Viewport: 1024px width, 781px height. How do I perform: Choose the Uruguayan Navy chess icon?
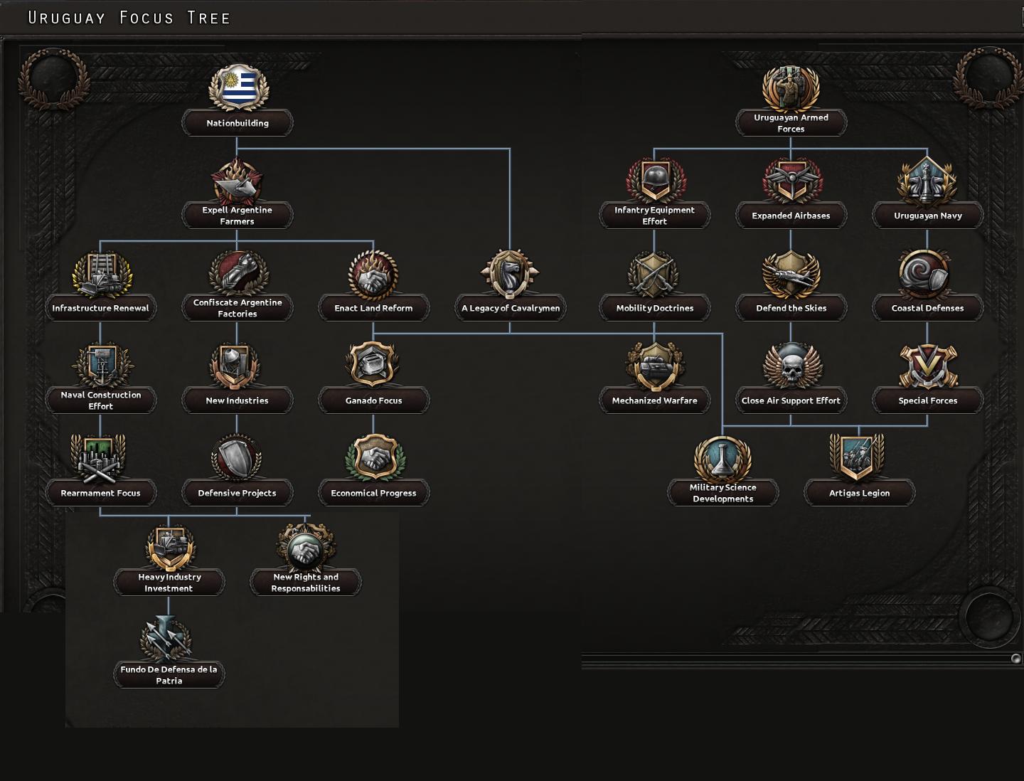coord(927,181)
